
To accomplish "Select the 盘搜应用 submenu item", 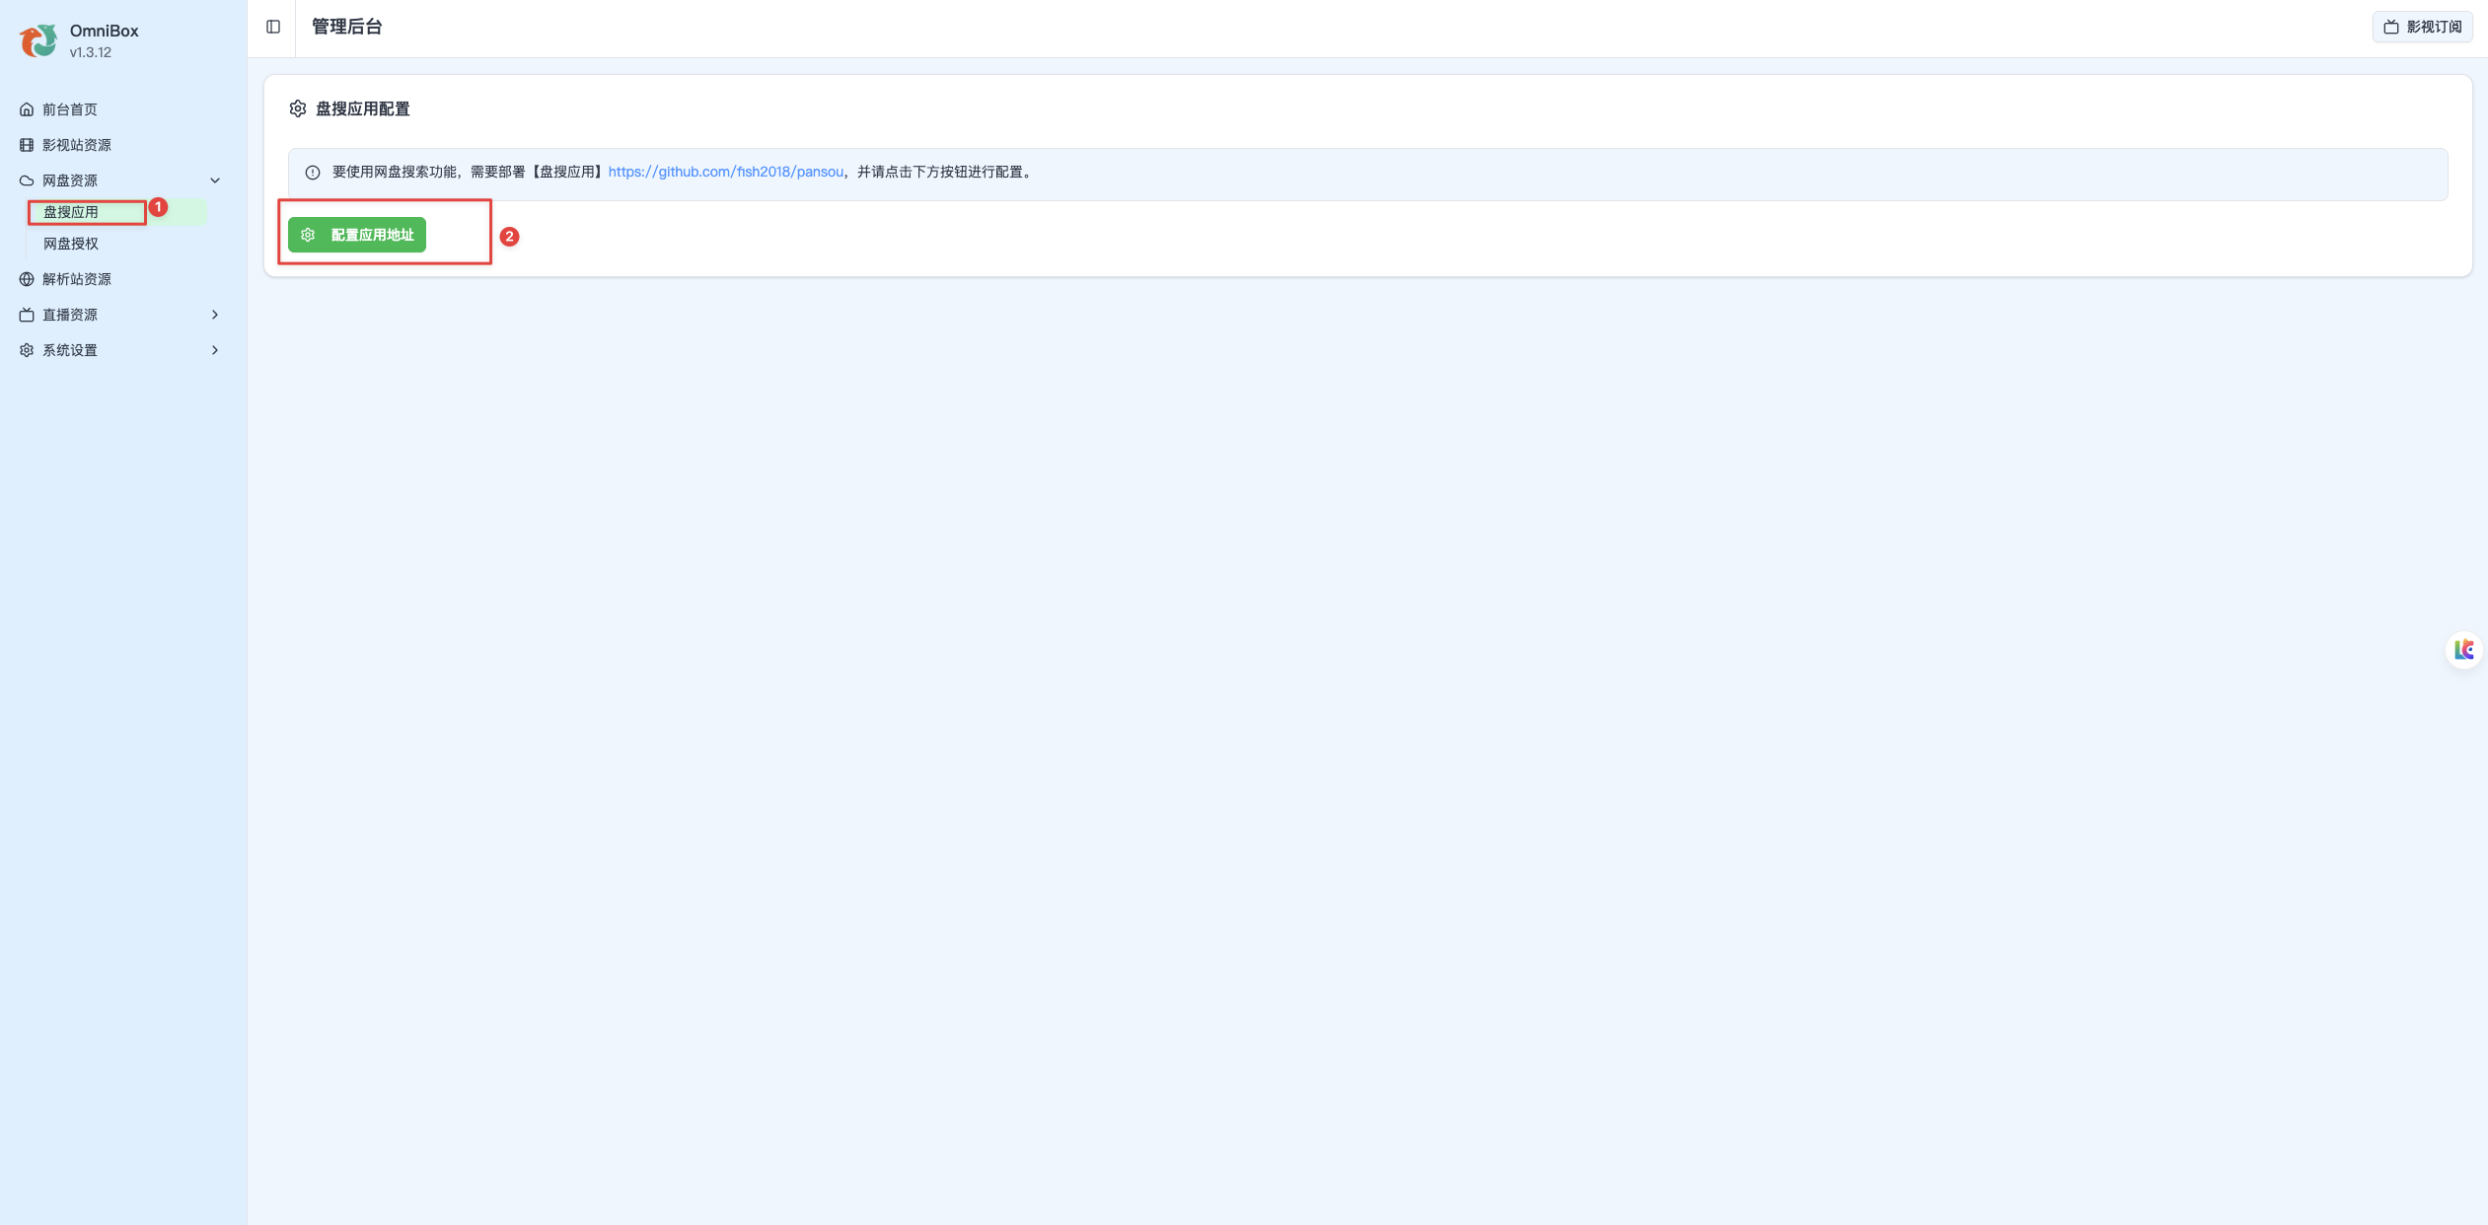I will [118, 212].
